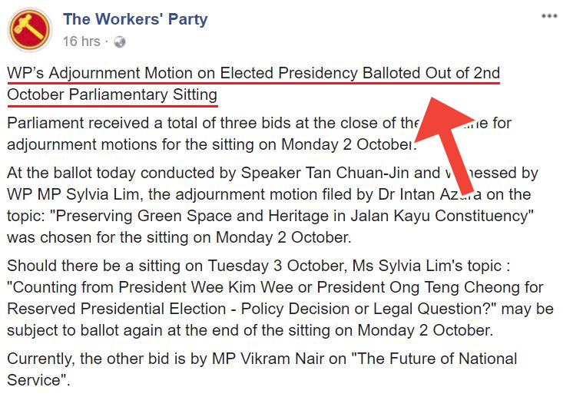This screenshot has height=397, width=563.
Task: Click the Workers' Party hammer logo avatar
Action: pos(29,29)
